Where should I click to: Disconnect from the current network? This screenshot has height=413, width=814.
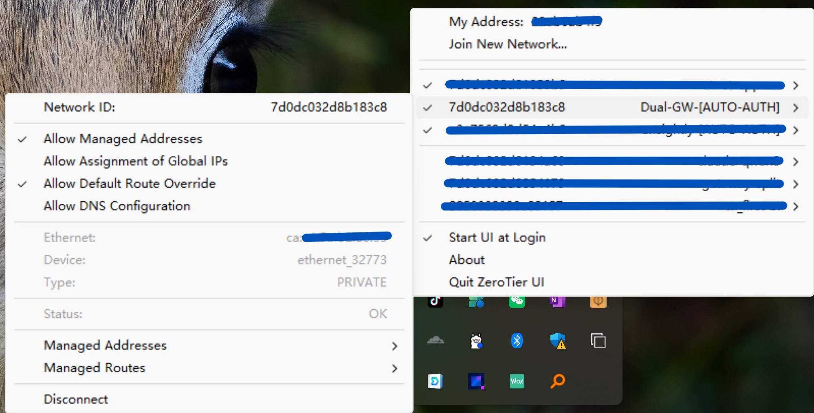(x=76, y=399)
